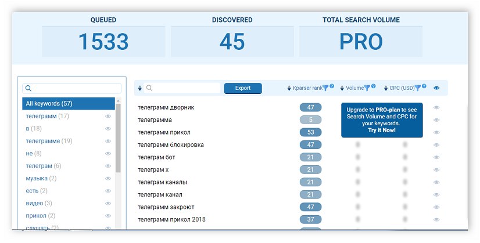Hide the телеграмме (19) group via eye
Image resolution: width=480 pixels, height=243 pixels.
pyautogui.click(x=108, y=141)
